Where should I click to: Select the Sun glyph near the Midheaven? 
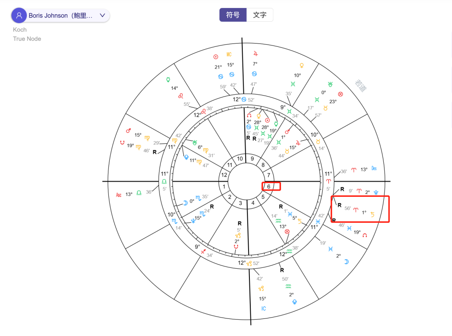coord(216,56)
